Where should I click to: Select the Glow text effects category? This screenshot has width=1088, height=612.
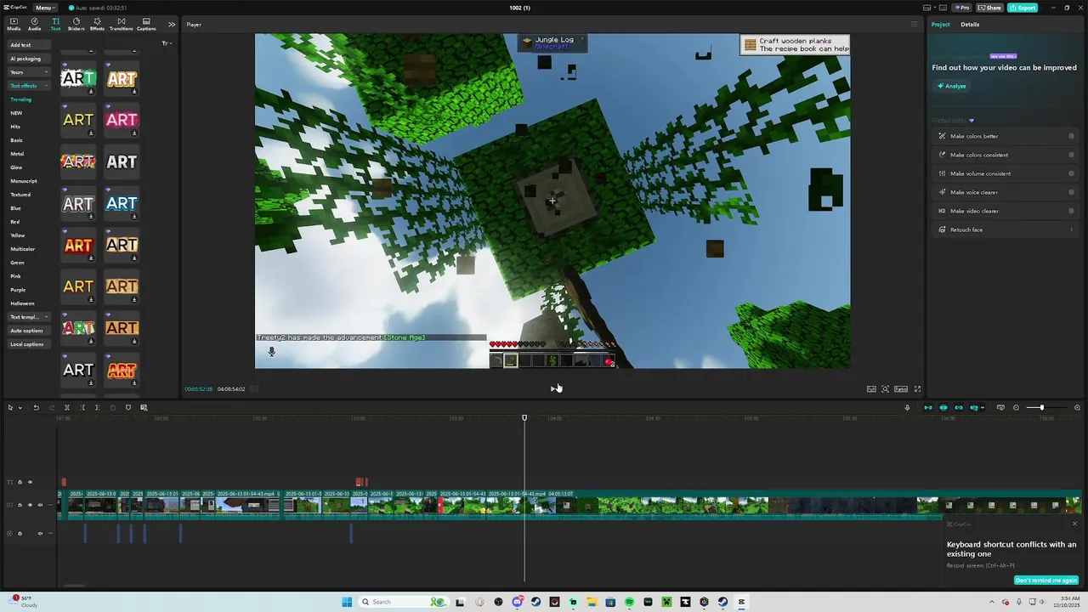point(16,167)
